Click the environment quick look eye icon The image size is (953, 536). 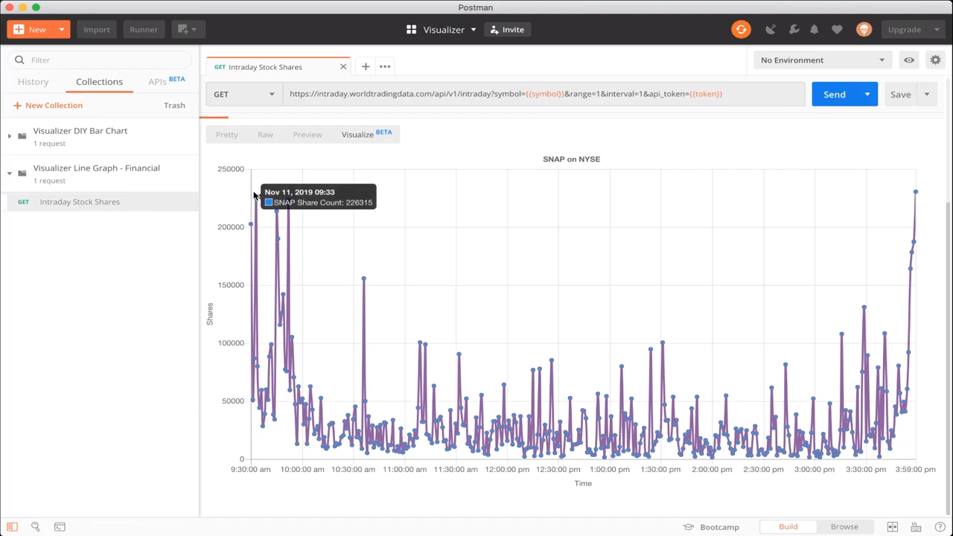(x=909, y=60)
